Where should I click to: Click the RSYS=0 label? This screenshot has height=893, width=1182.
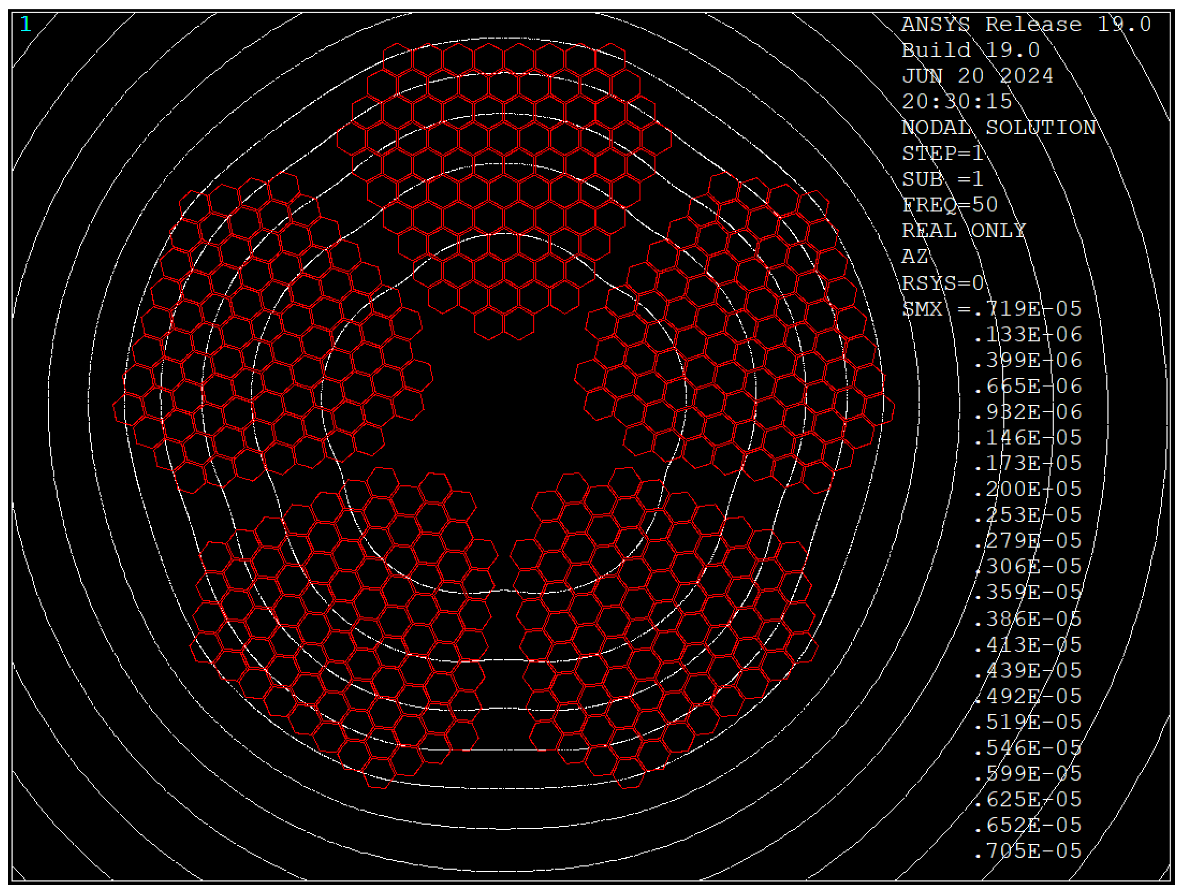pos(943,283)
